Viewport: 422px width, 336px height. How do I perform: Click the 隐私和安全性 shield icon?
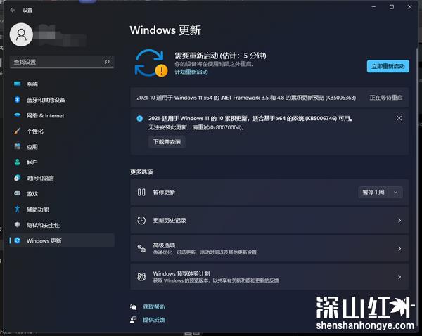coord(17,225)
